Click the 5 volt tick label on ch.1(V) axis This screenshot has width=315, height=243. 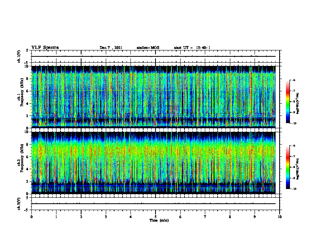click(28, 50)
